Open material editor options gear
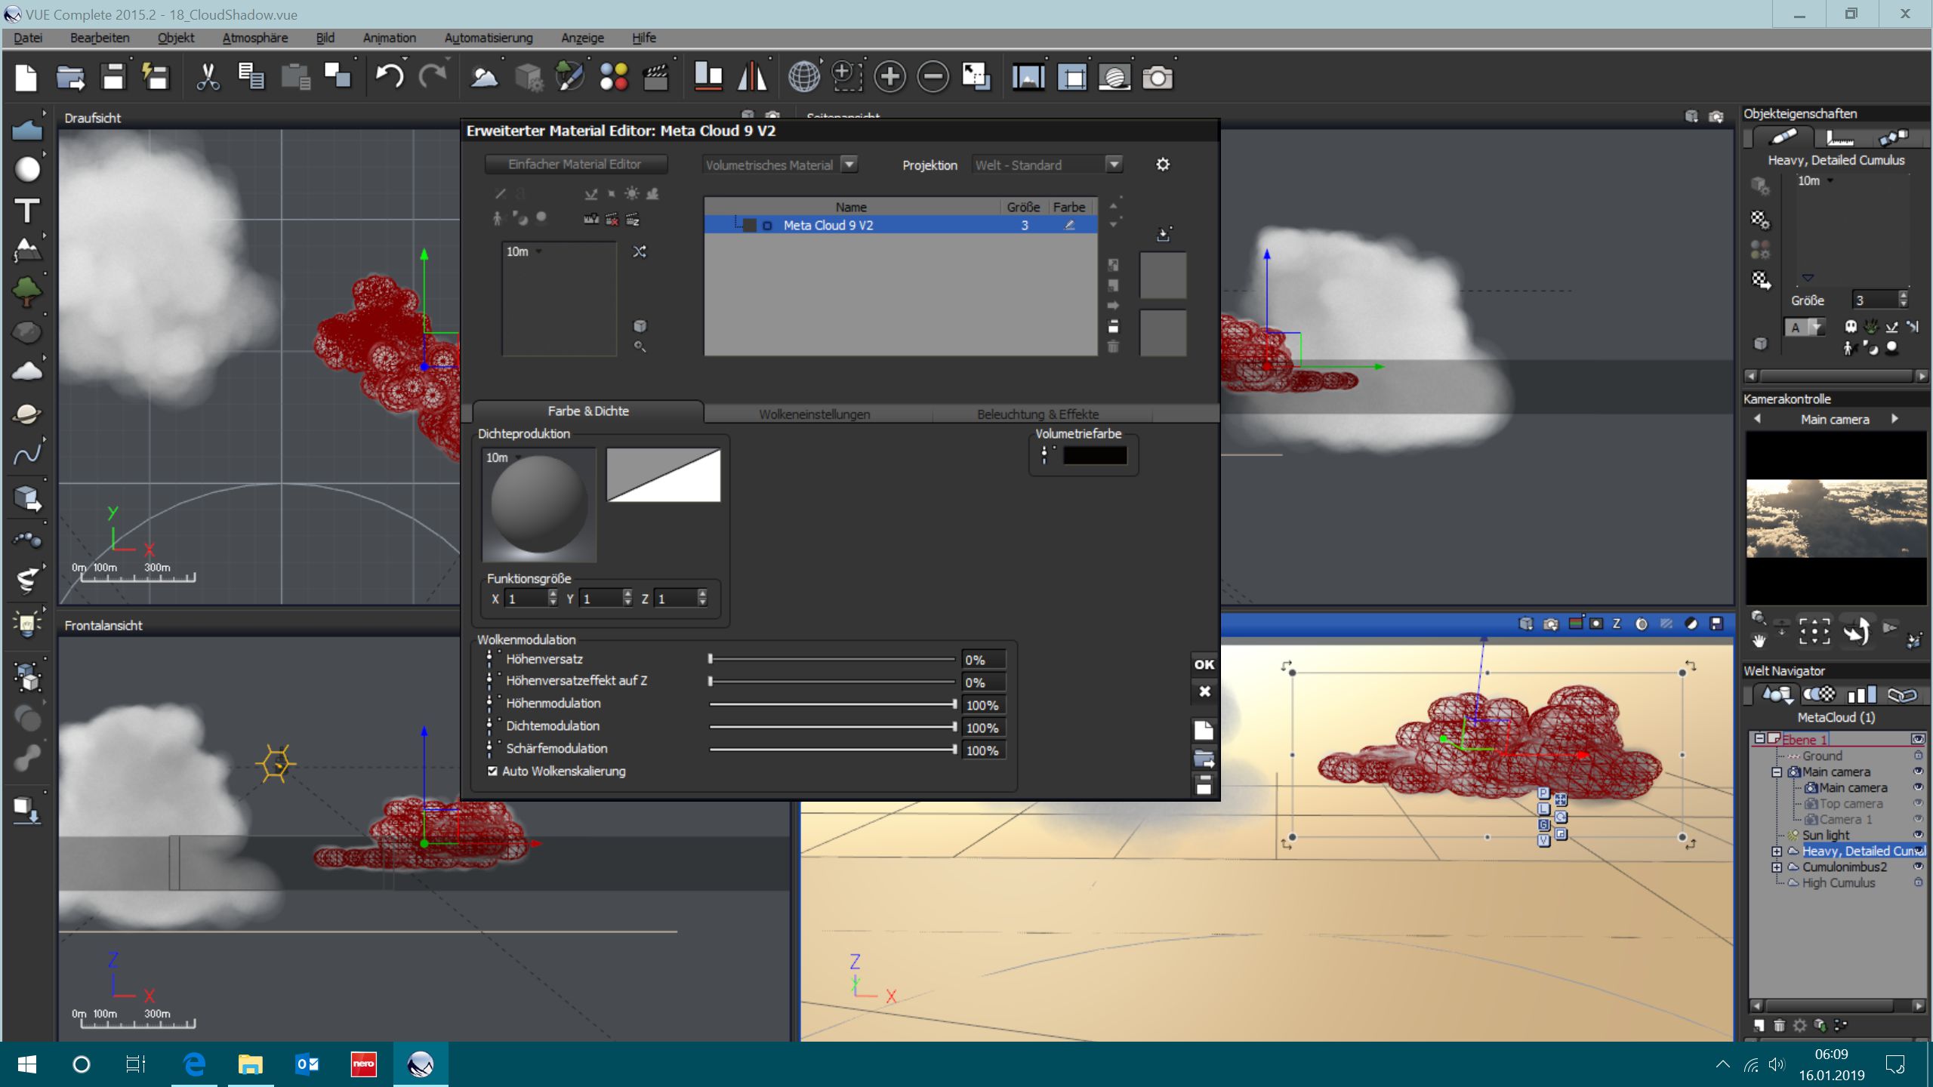The height and width of the screenshot is (1087, 1933). [1163, 165]
